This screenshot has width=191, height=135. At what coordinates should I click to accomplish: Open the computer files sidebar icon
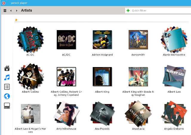pos(7,105)
